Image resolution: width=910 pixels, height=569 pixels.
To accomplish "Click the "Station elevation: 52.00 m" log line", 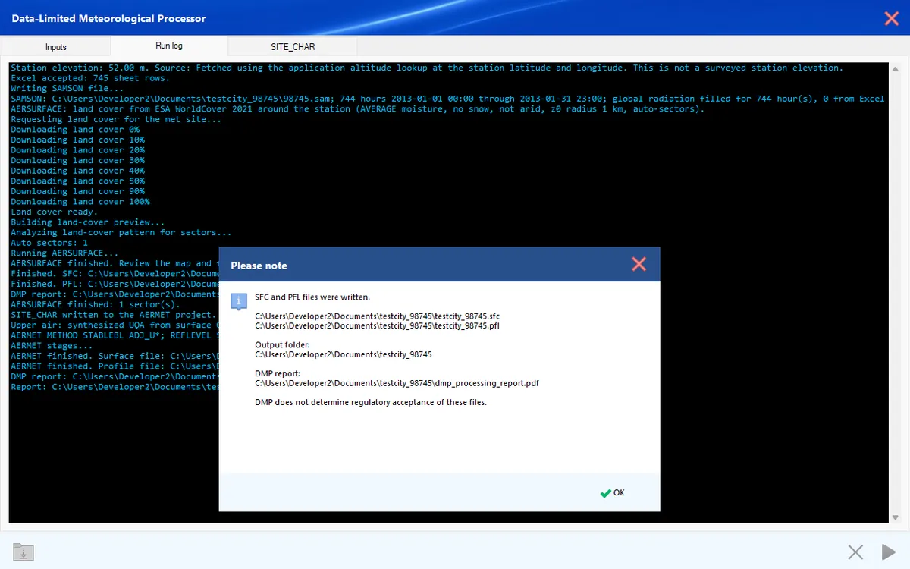I will point(426,68).
